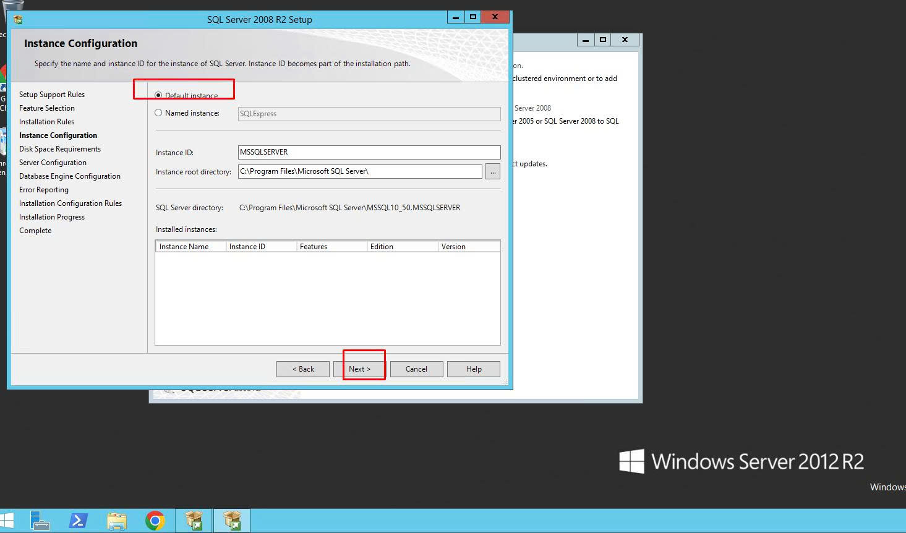Click the Named instance SQLExpress text field
906x533 pixels.
369,114
